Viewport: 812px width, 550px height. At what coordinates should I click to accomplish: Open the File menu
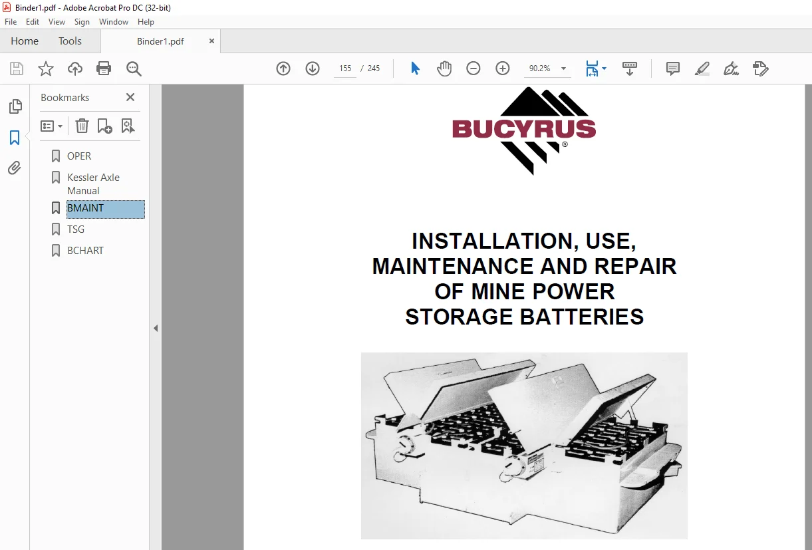click(x=11, y=22)
